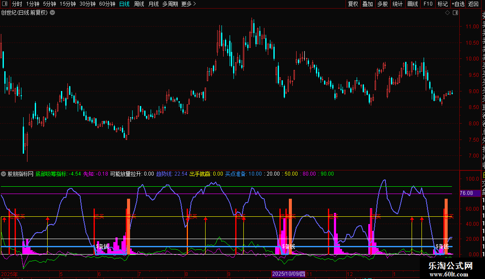Click the 76.08 value label on indicator axis
Screen dimensions: 485x279
tap(466, 193)
